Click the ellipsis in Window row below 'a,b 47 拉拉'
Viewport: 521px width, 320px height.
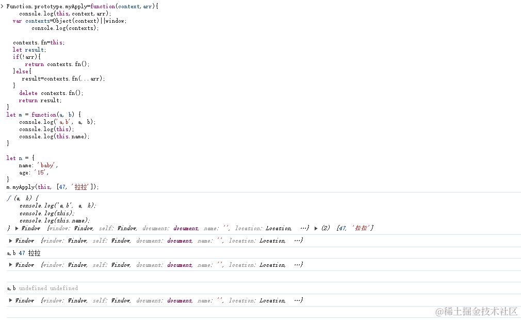click(298, 265)
